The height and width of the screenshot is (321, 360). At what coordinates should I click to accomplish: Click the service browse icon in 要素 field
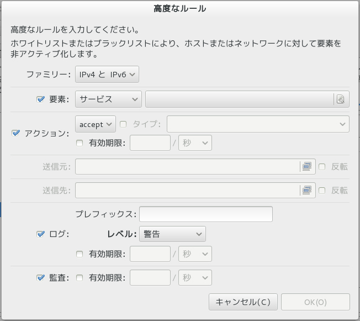340,99
